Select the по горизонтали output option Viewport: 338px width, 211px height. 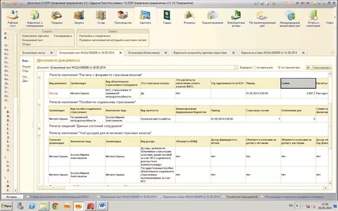click(279, 68)
